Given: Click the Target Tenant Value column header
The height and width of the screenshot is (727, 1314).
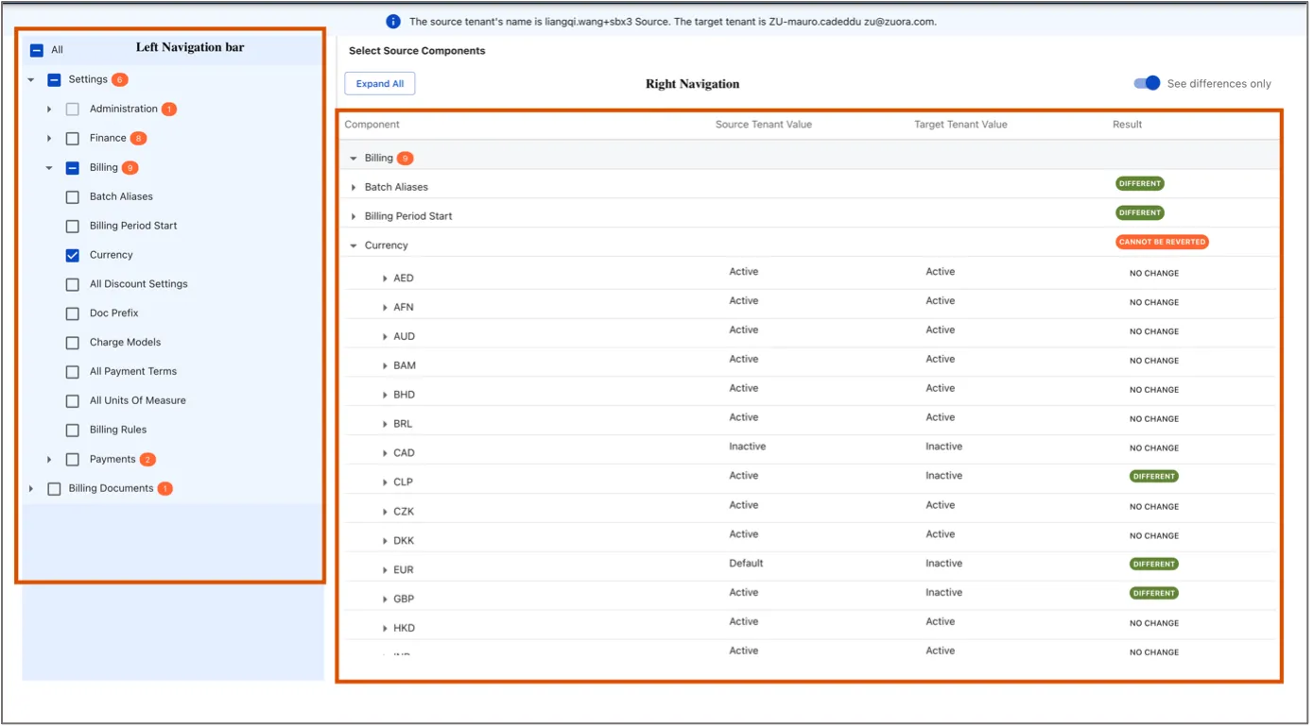Looking at the screenshot, I should tap(960, 125).
